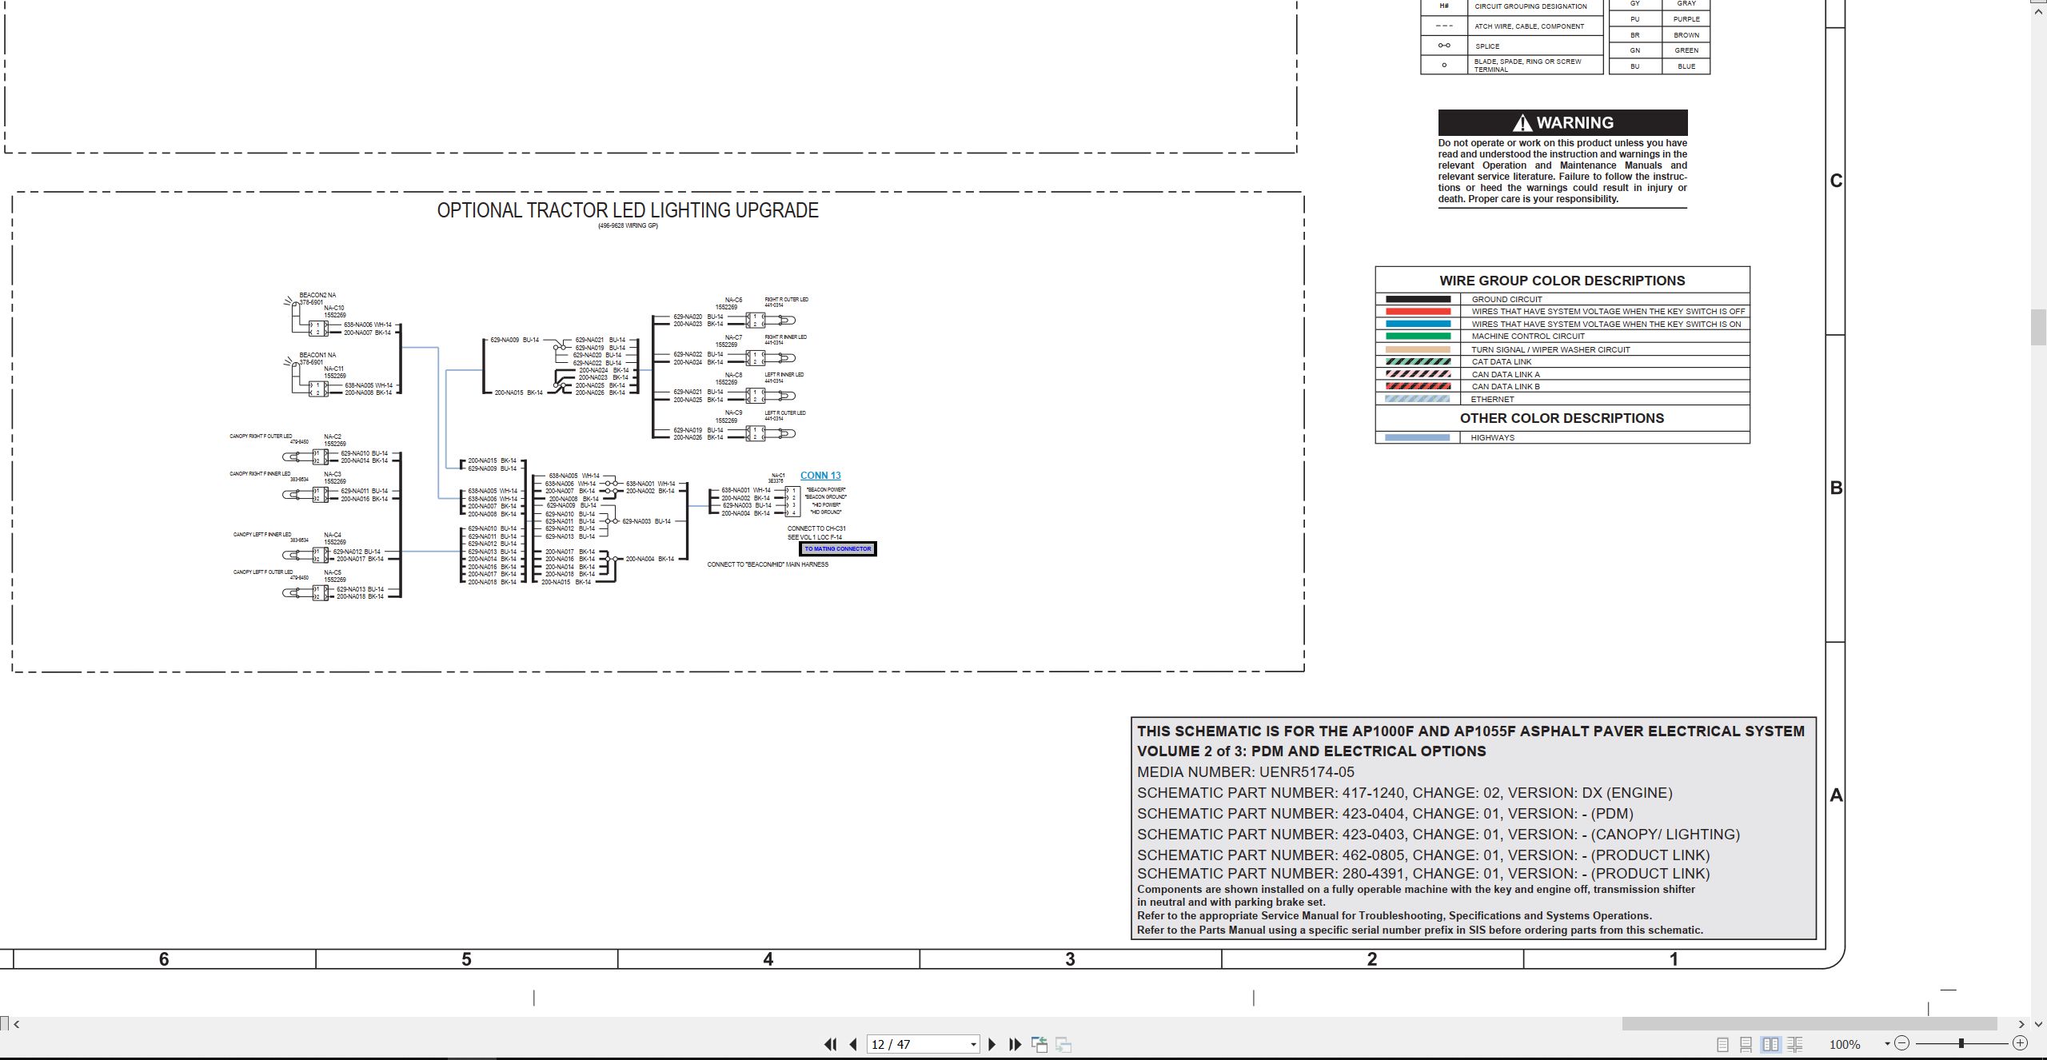Click 'ETHERNET' legend label
This screenshot has width=2047, height=1060.
click(x=1492, y=400)
